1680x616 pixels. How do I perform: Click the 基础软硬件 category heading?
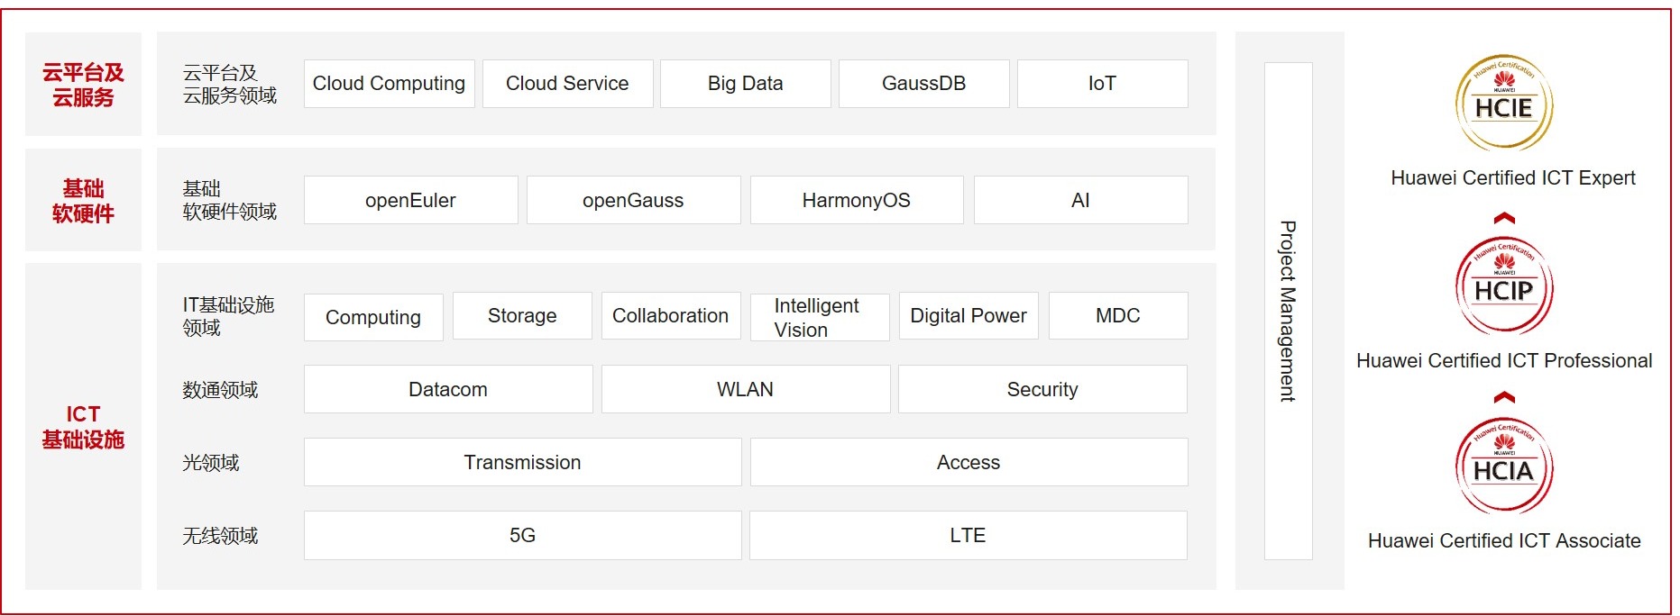coord(83,201)
